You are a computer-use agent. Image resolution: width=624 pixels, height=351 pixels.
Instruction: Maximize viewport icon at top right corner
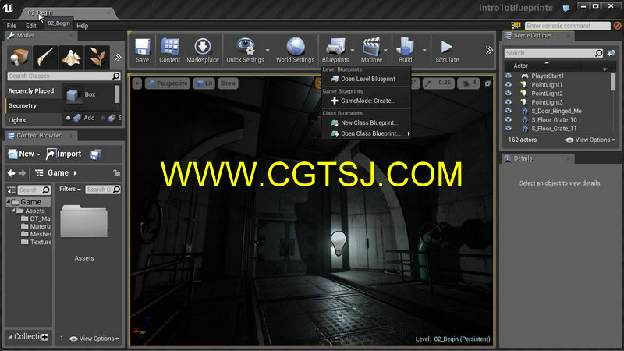click(487, 83)
